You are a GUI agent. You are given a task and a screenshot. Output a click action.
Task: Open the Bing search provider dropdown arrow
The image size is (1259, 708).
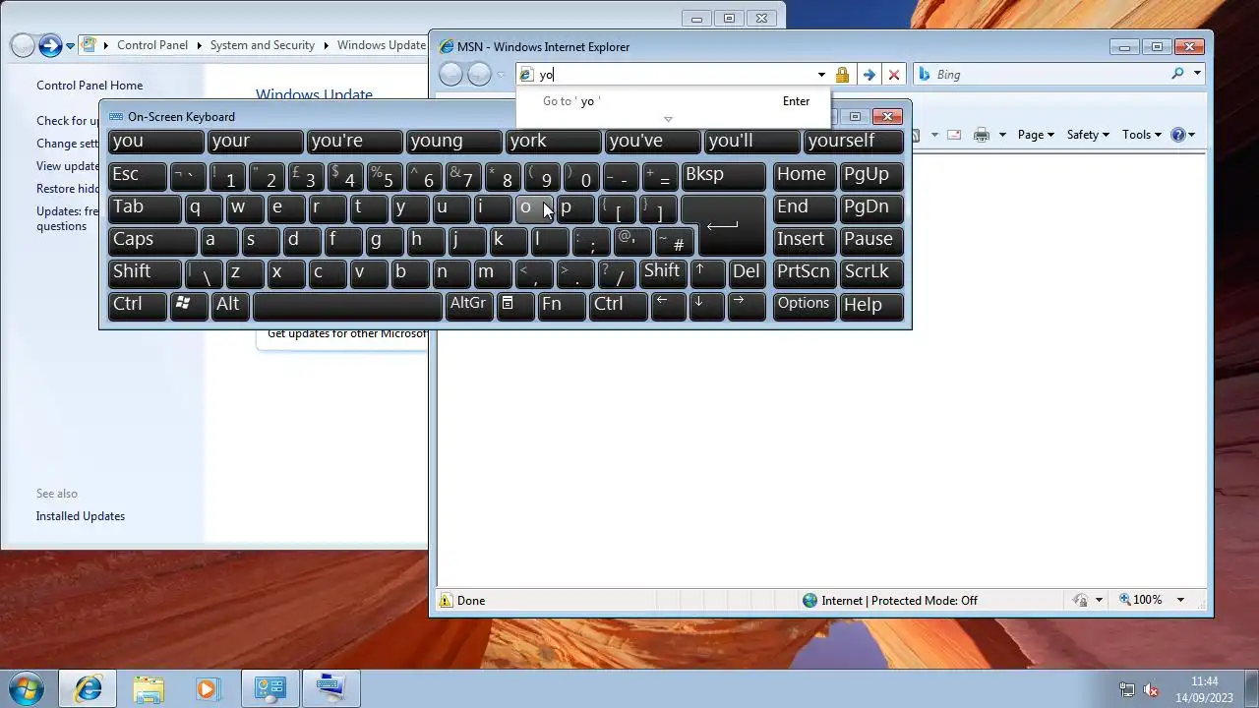pos(1197,74)
